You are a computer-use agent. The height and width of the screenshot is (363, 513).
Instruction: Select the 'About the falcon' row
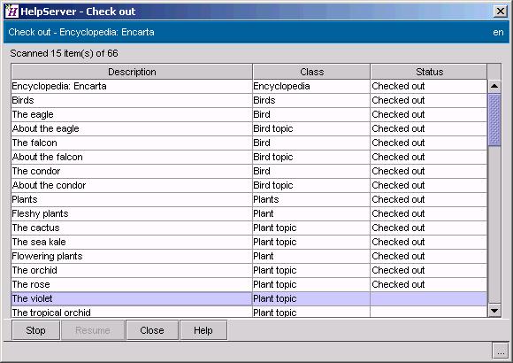[249, 157]
